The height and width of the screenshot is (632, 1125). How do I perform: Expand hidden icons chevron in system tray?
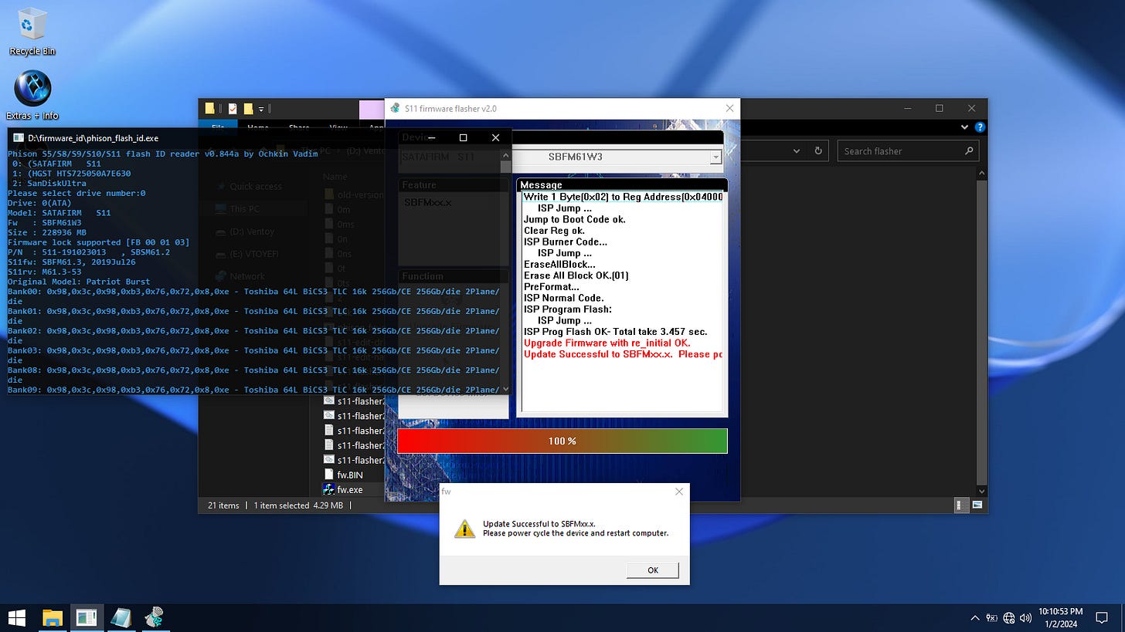974,617
